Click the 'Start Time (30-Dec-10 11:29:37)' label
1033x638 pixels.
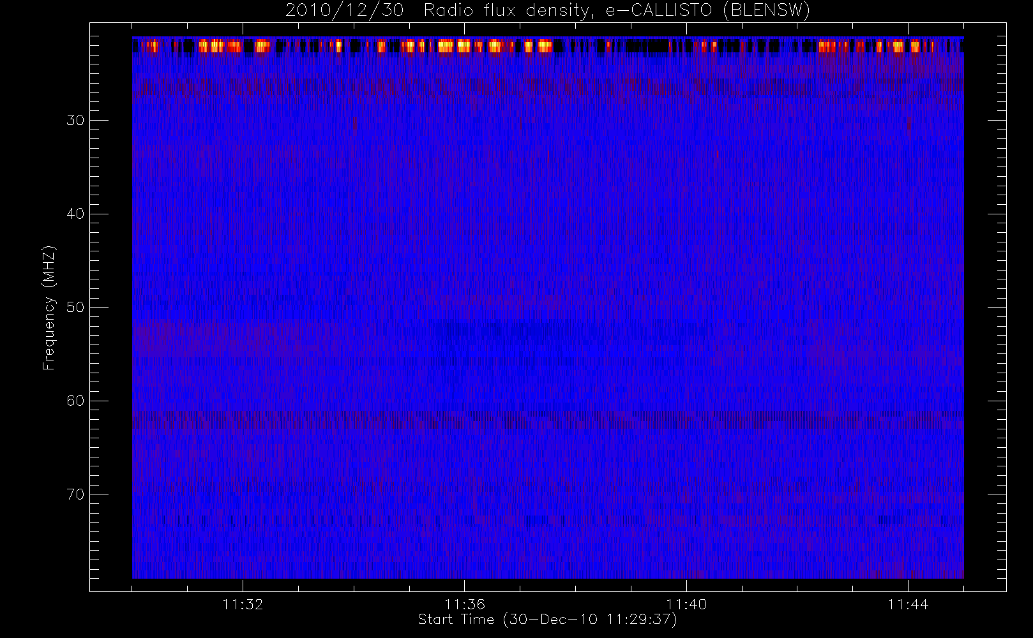click(547, 619)
